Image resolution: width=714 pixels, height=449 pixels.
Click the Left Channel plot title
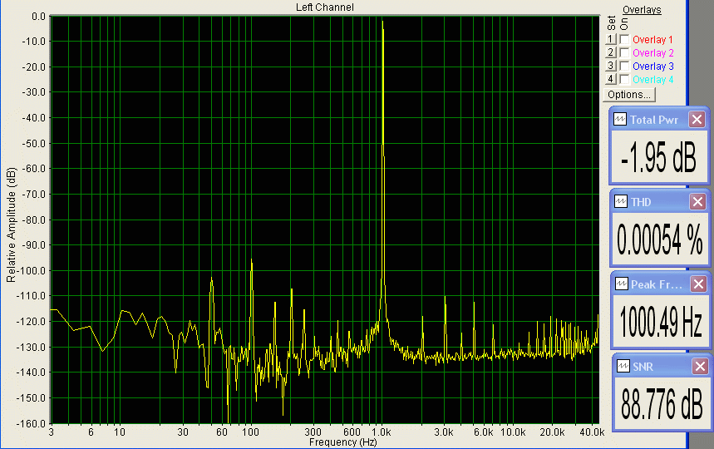point(325,7)
